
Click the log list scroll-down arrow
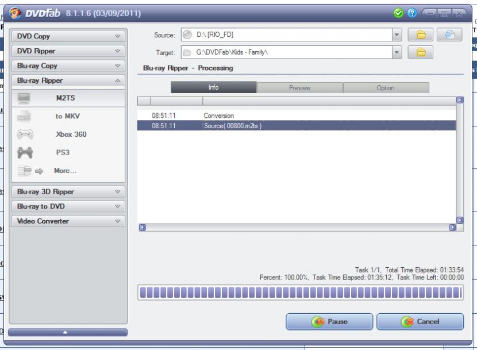[460, 220]
